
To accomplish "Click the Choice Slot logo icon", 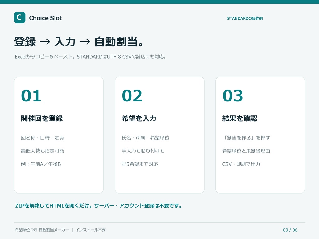I will (x=20, y=18).
